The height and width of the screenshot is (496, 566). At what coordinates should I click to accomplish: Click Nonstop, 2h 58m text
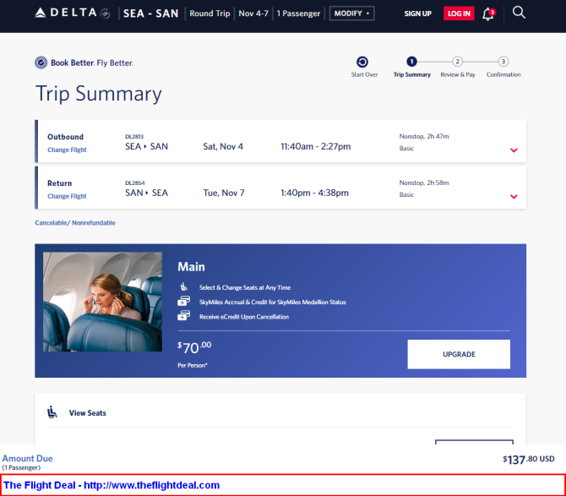[424, 183]
